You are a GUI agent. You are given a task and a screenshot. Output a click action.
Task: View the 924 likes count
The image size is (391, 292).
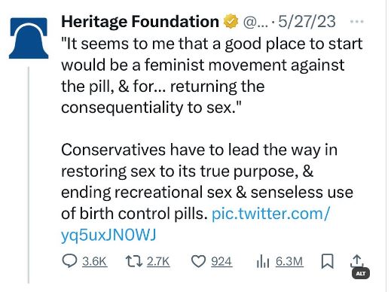coord(221,261)
